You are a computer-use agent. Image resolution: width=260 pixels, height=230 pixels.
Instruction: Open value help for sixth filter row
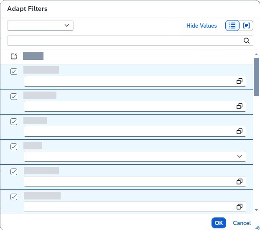240,207
